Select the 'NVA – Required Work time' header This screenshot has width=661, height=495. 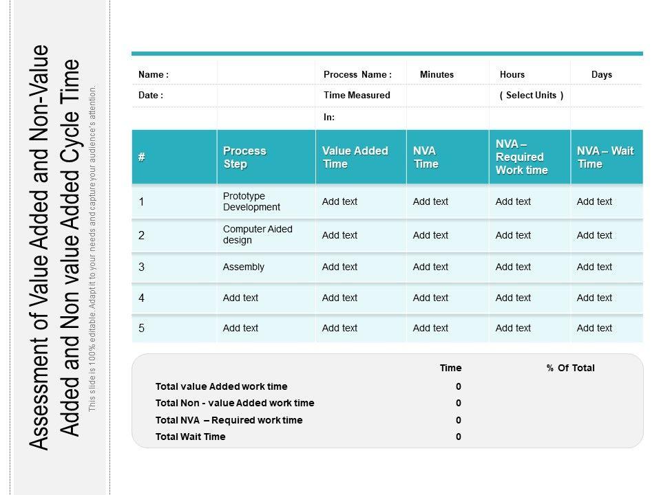(522, 157)
